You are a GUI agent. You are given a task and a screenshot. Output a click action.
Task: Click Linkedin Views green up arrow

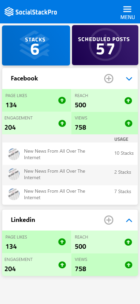click(129, 265)
